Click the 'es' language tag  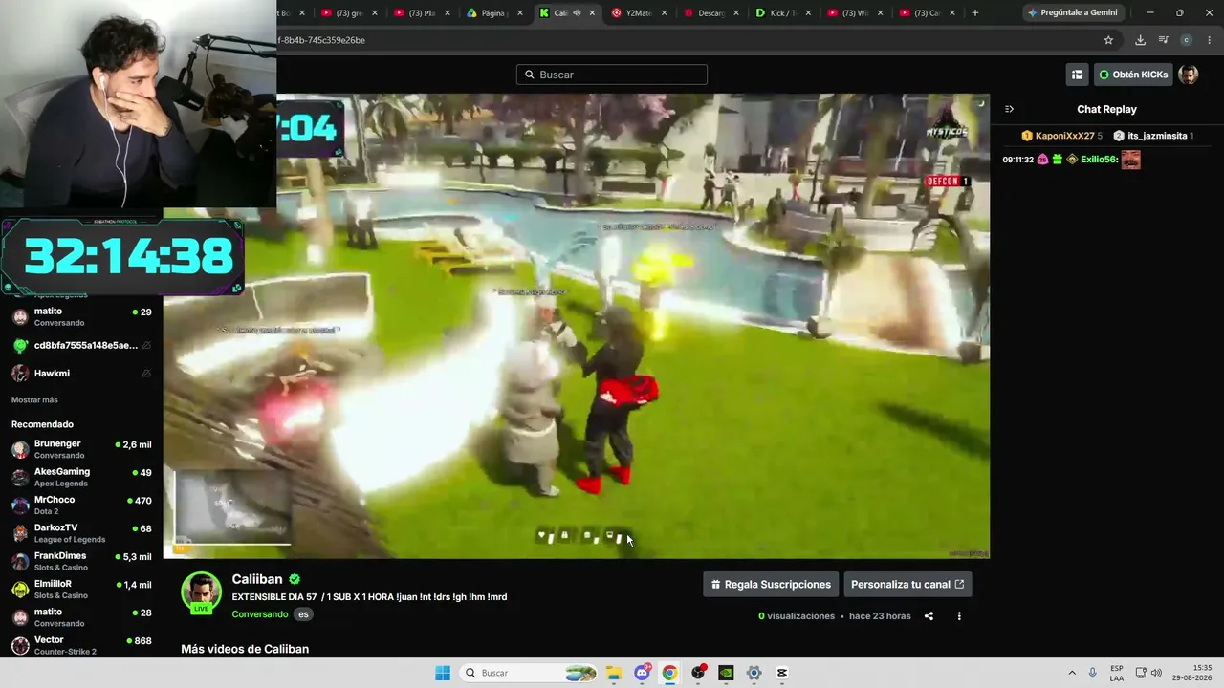coord(303,614)
